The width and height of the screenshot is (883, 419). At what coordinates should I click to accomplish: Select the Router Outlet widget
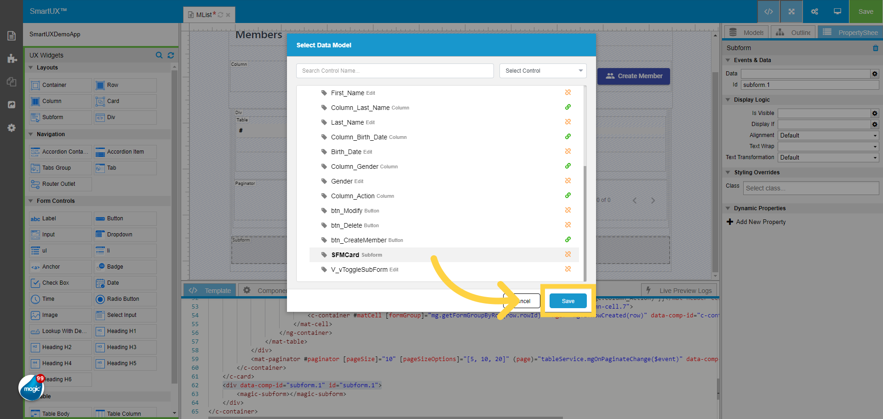pos(60,184)
